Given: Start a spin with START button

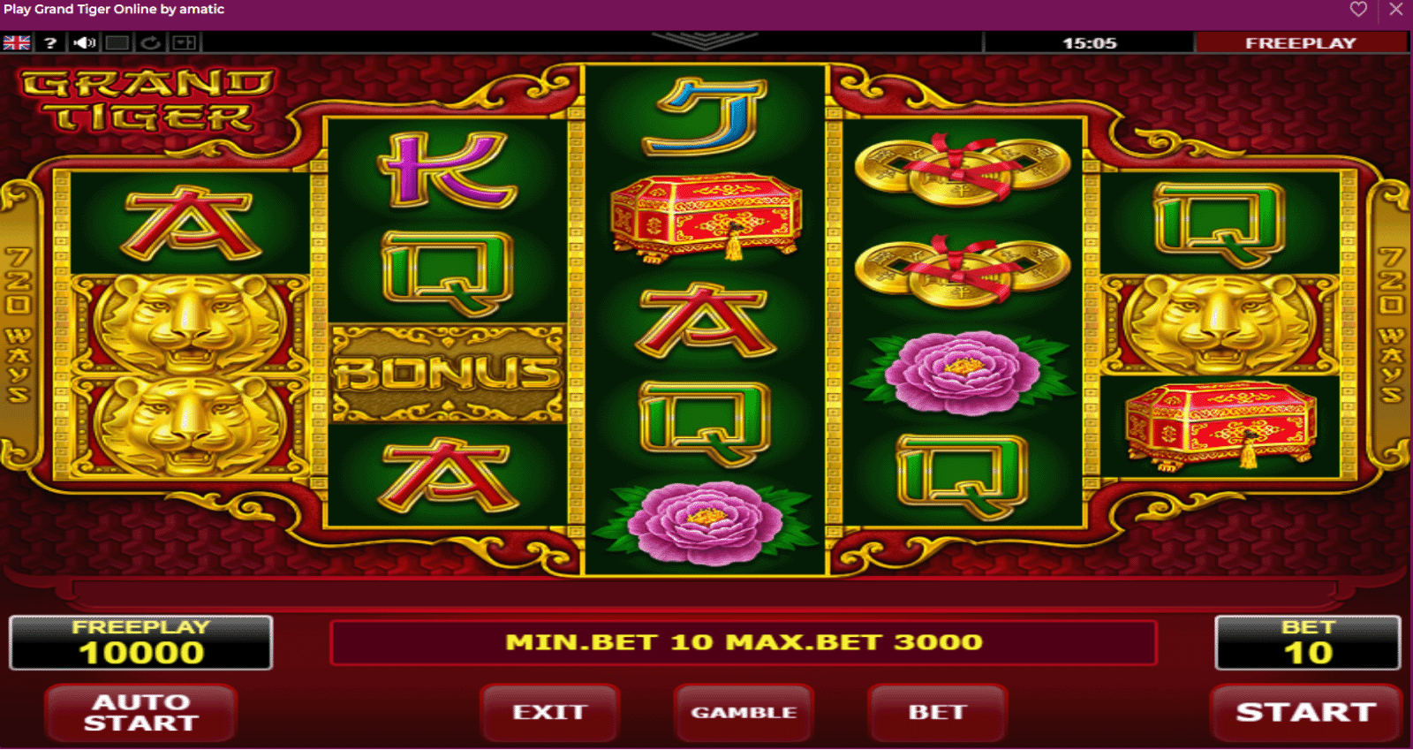Looking at the screenshot, I should (1306, 712).
